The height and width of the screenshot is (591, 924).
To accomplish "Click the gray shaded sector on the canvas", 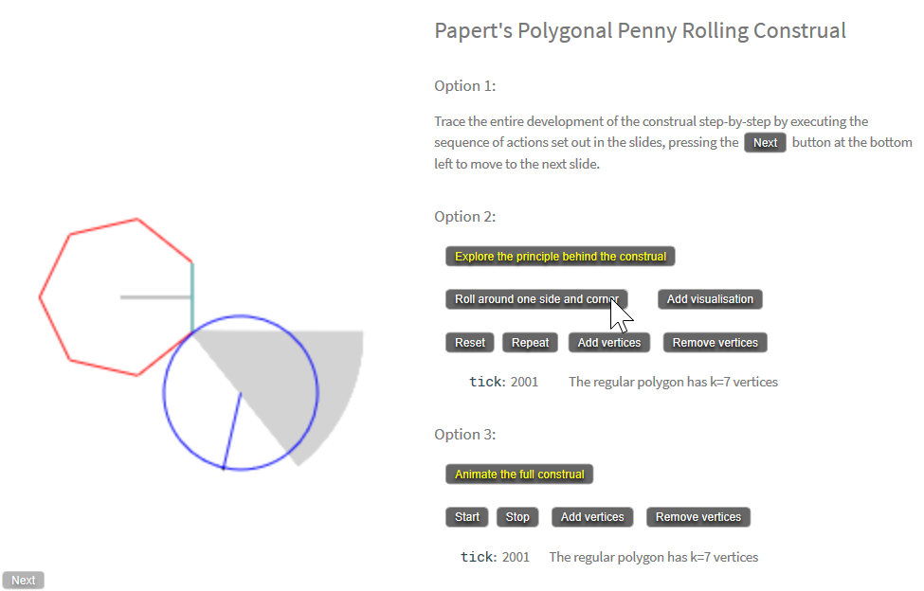I will [x=336, y=379].
